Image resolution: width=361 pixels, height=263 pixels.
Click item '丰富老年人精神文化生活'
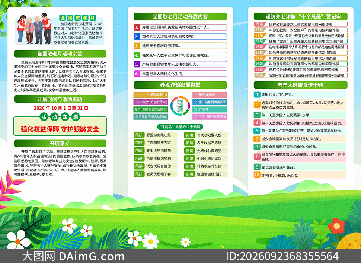180,74
